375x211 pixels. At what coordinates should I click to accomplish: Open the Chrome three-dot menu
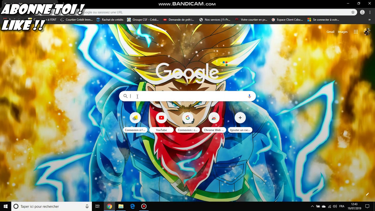tap(370, 12)
